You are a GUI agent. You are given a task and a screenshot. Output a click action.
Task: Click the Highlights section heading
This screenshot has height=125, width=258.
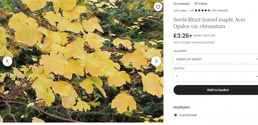pyautogui.click(x=181, y=107)
